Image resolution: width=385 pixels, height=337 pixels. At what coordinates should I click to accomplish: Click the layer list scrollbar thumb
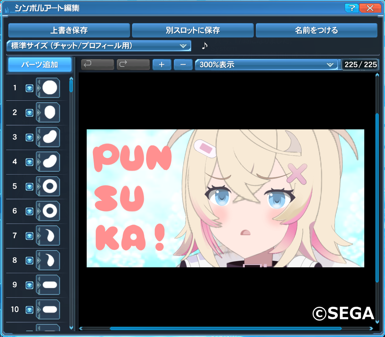point(71,87)
